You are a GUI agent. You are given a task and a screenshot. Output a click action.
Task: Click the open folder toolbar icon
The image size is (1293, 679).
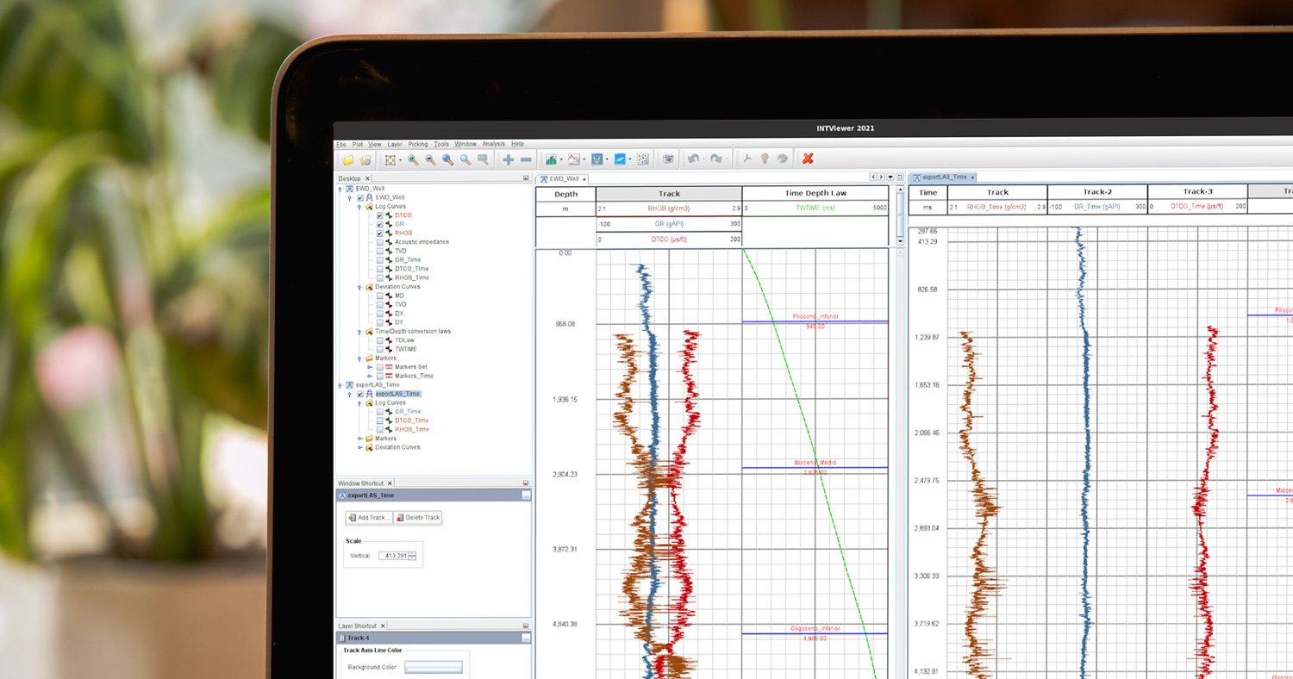(348, 159)
